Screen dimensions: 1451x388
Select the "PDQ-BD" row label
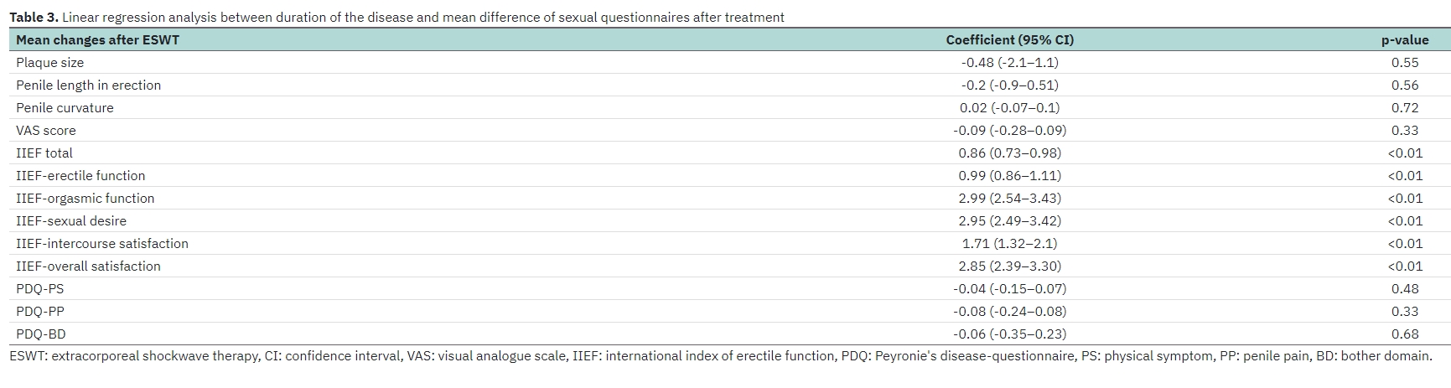click(x=40, y=334)
